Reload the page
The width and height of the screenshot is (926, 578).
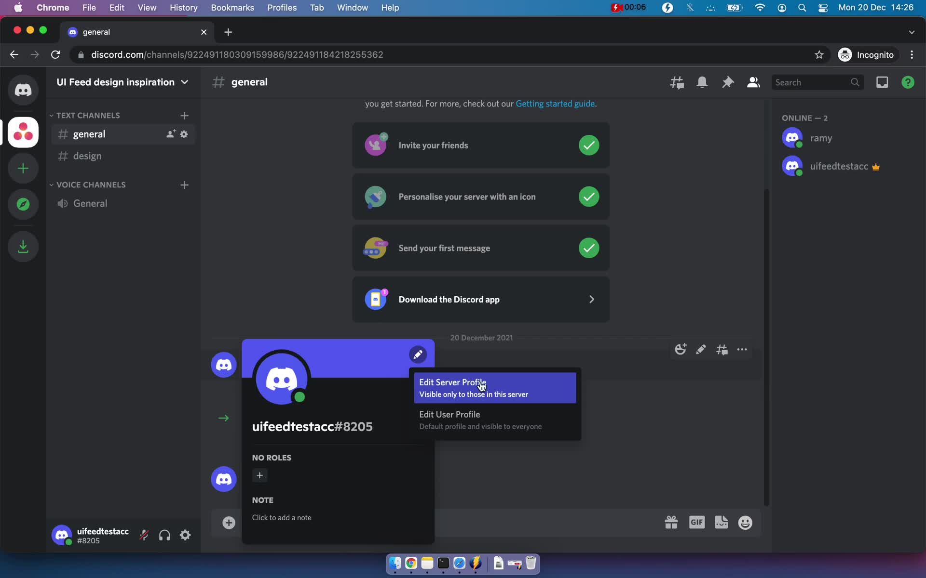pyautogui.click(x=55, y=55)
